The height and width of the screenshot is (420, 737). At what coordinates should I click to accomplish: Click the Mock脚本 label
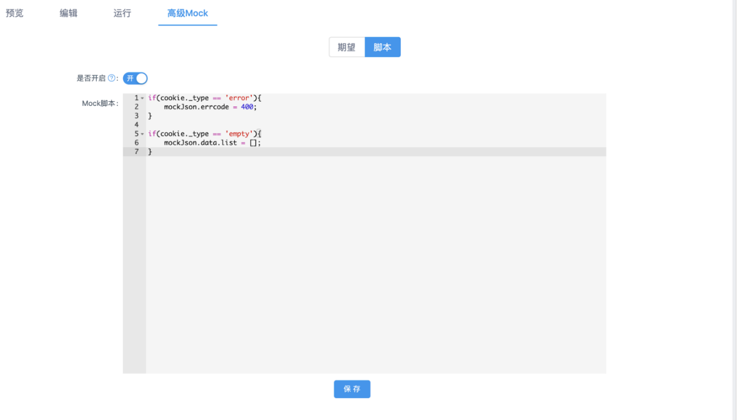click(x=99, y=103)
